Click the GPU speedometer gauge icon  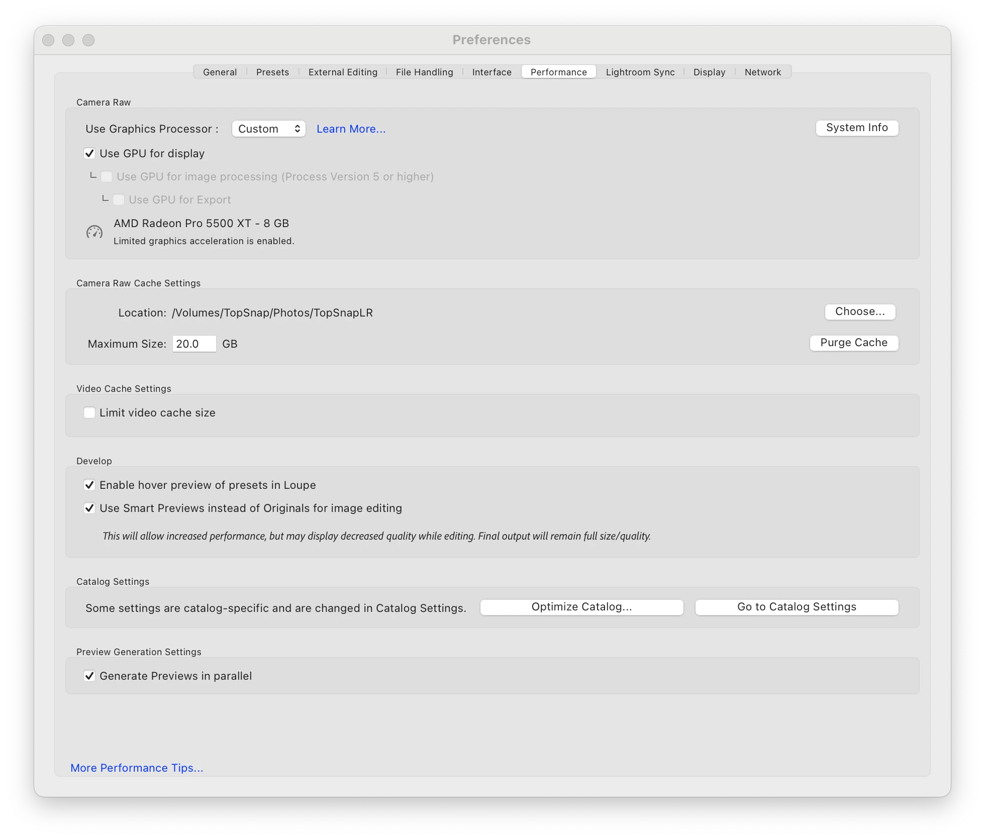point(94,232)
